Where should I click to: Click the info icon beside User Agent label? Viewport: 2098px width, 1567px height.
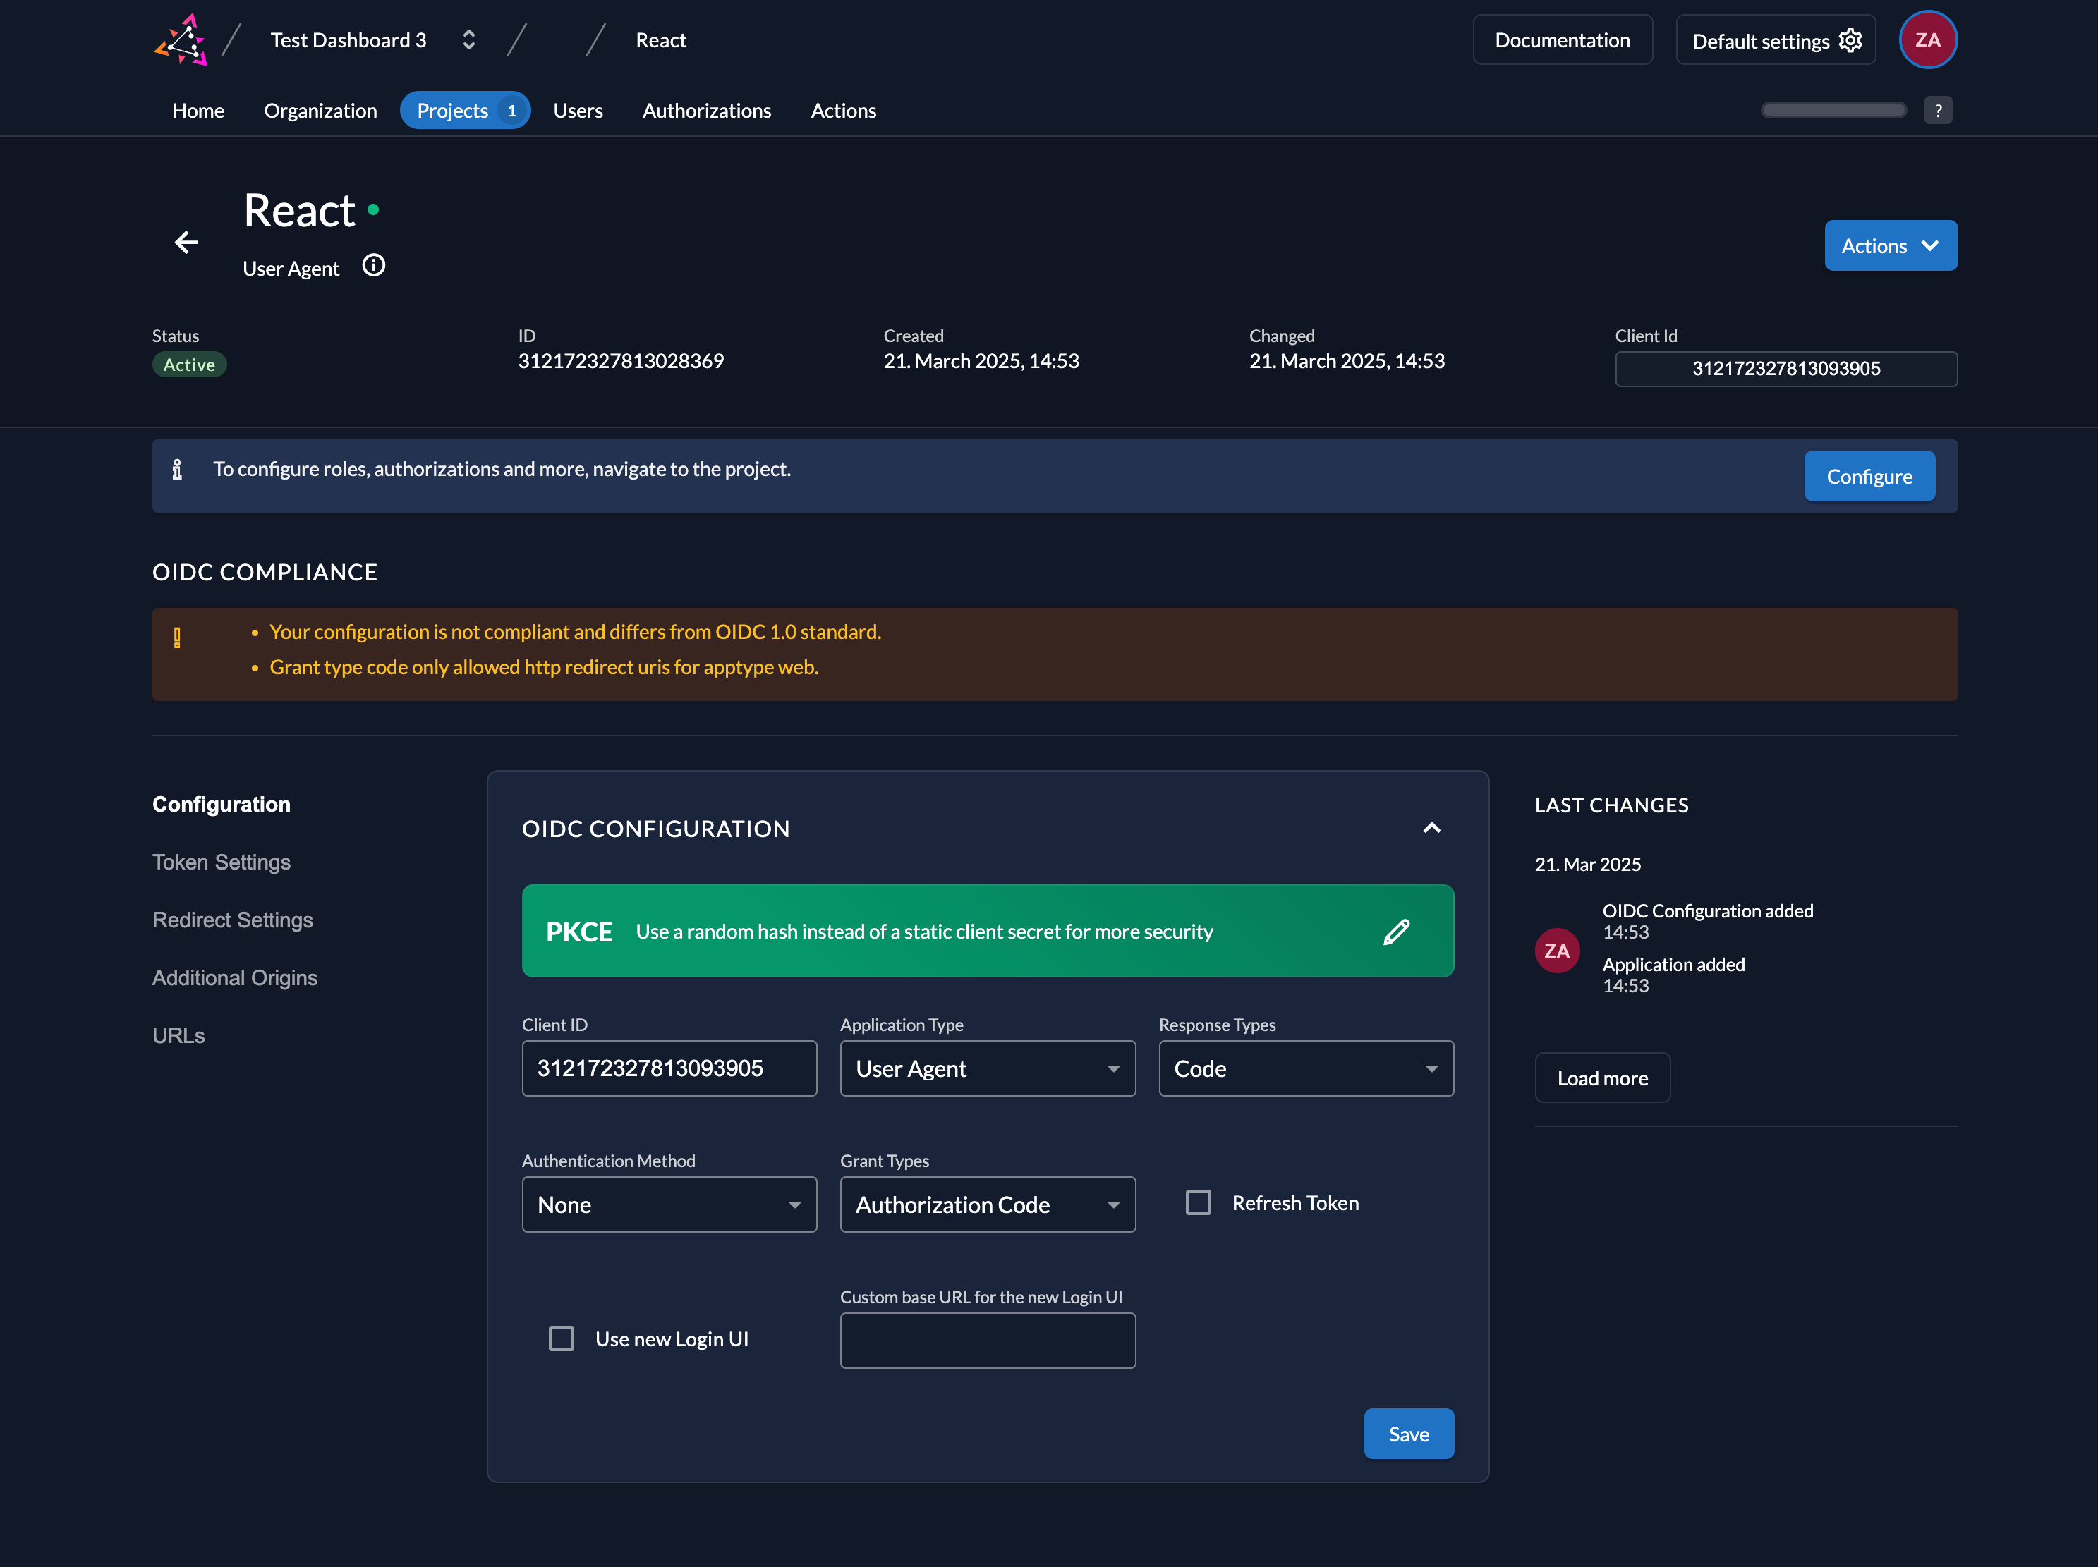pyautogui.click(x=374, y=265)
